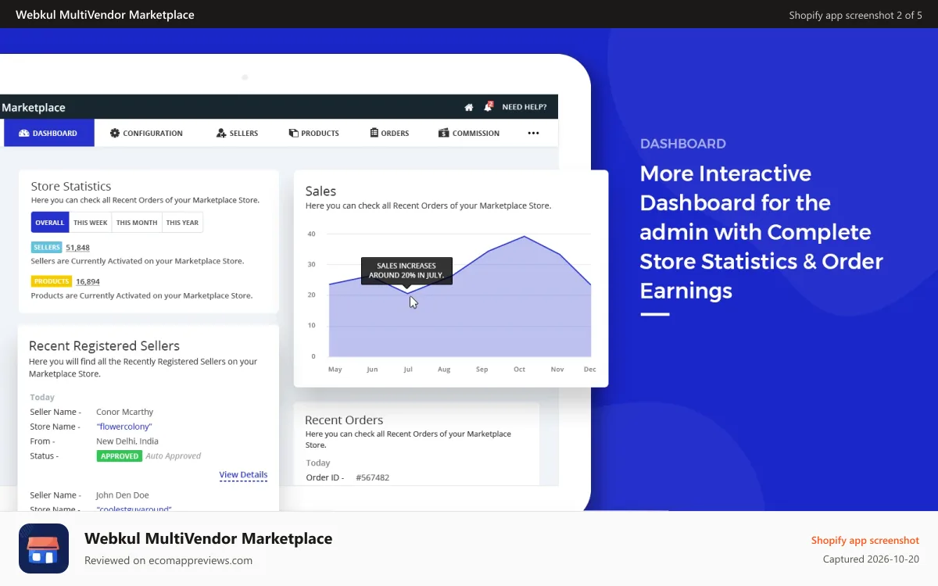
Task: Open the notifications bell icon
Action: (489, 106)
